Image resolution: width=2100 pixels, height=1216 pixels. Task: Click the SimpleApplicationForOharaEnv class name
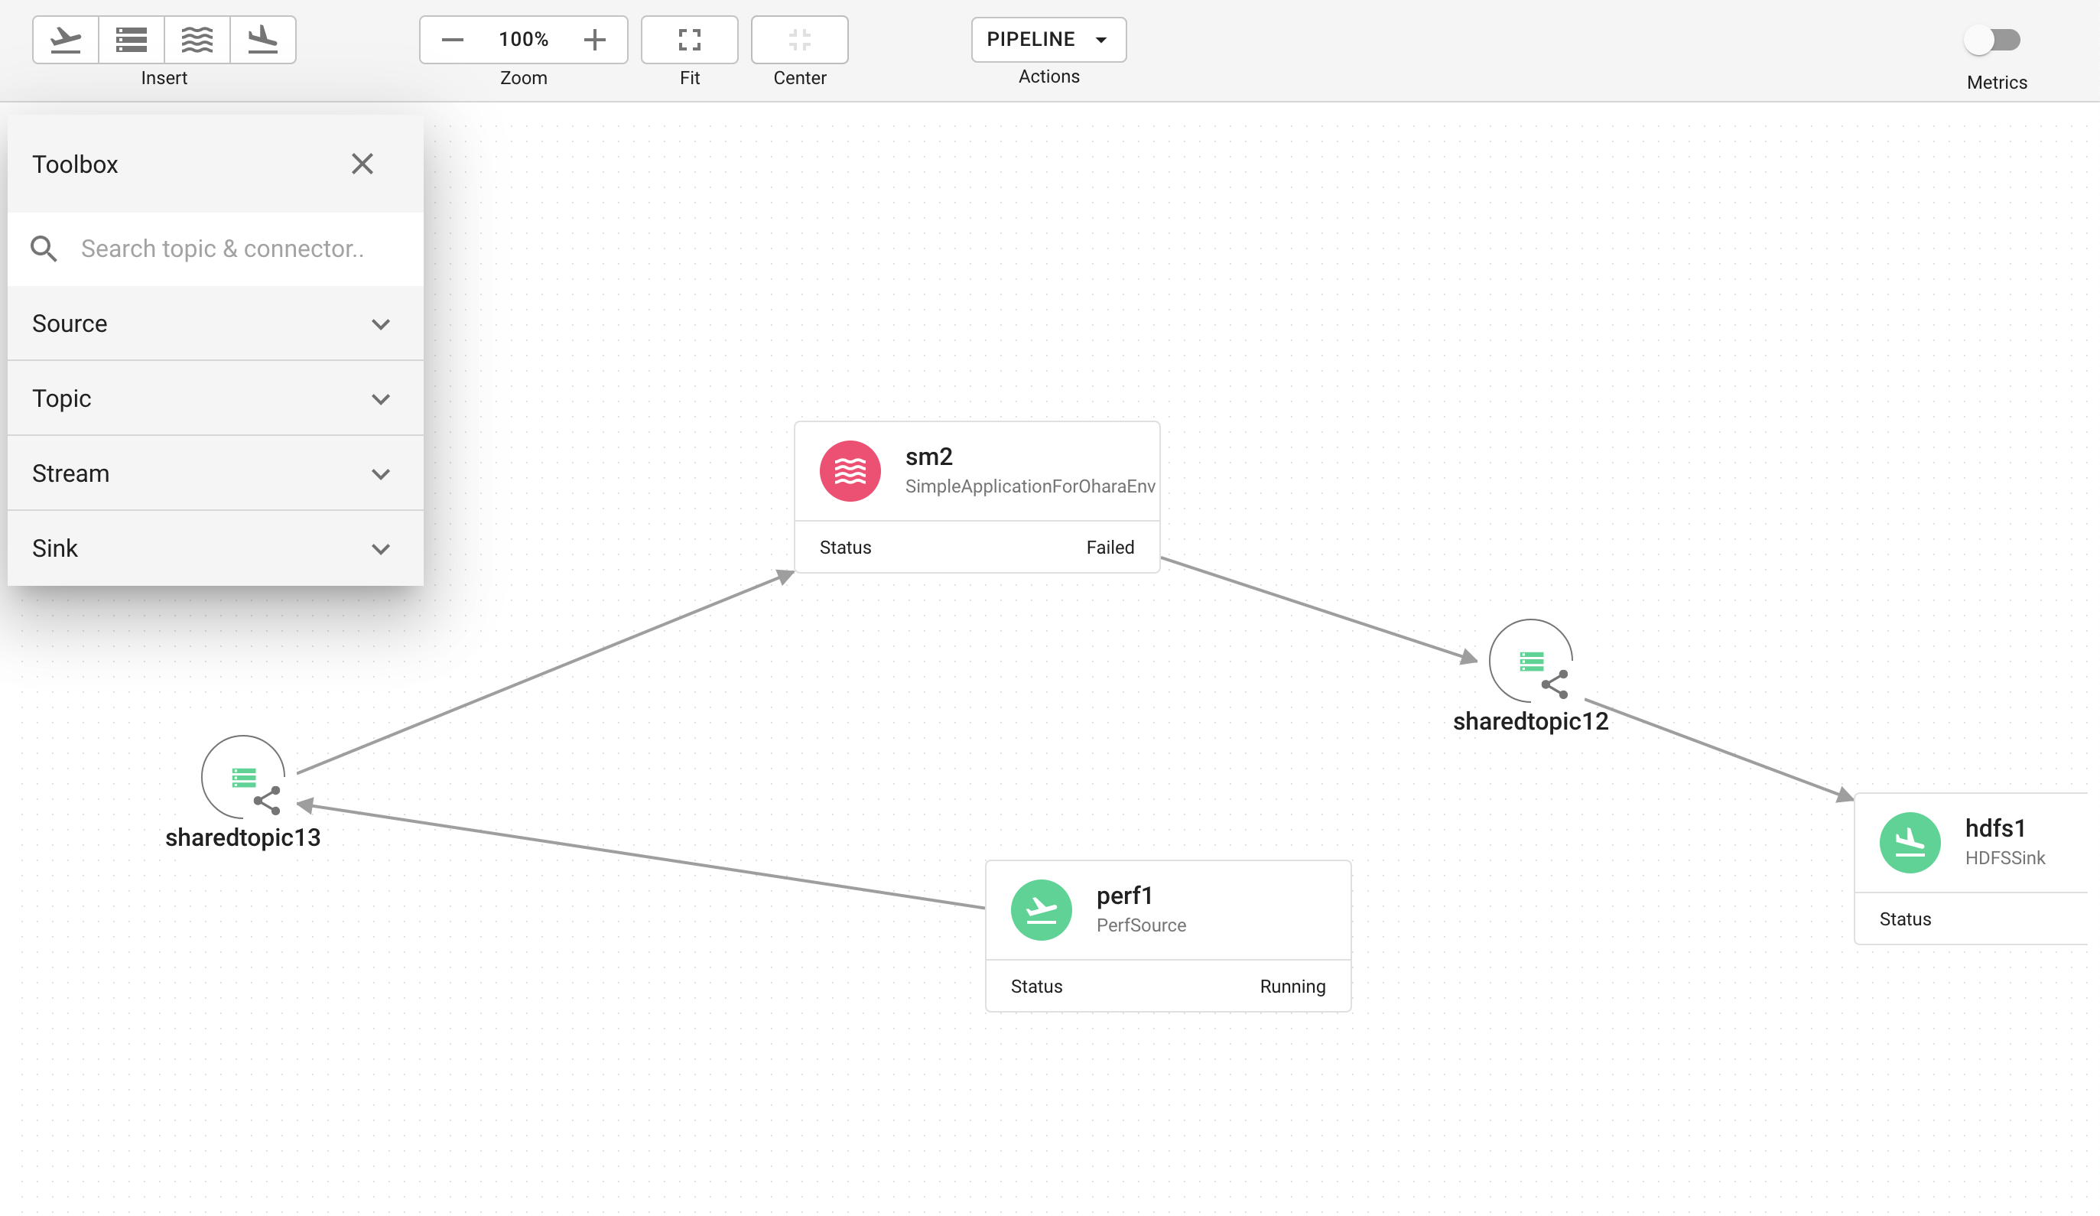1030,486
